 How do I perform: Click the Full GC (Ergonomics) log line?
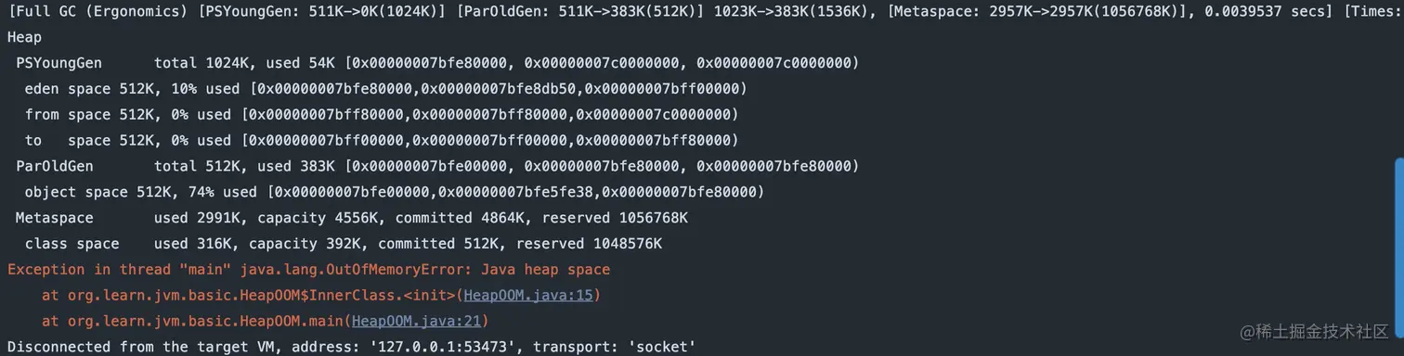click(702, 12)
